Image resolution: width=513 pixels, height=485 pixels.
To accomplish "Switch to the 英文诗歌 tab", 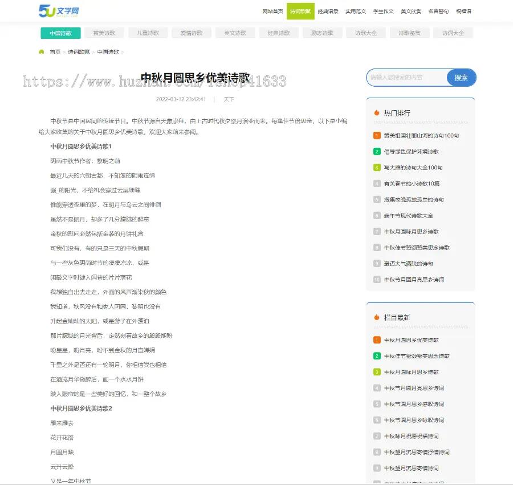I will point(235,33).
